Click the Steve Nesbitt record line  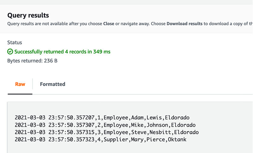(107, 132)
